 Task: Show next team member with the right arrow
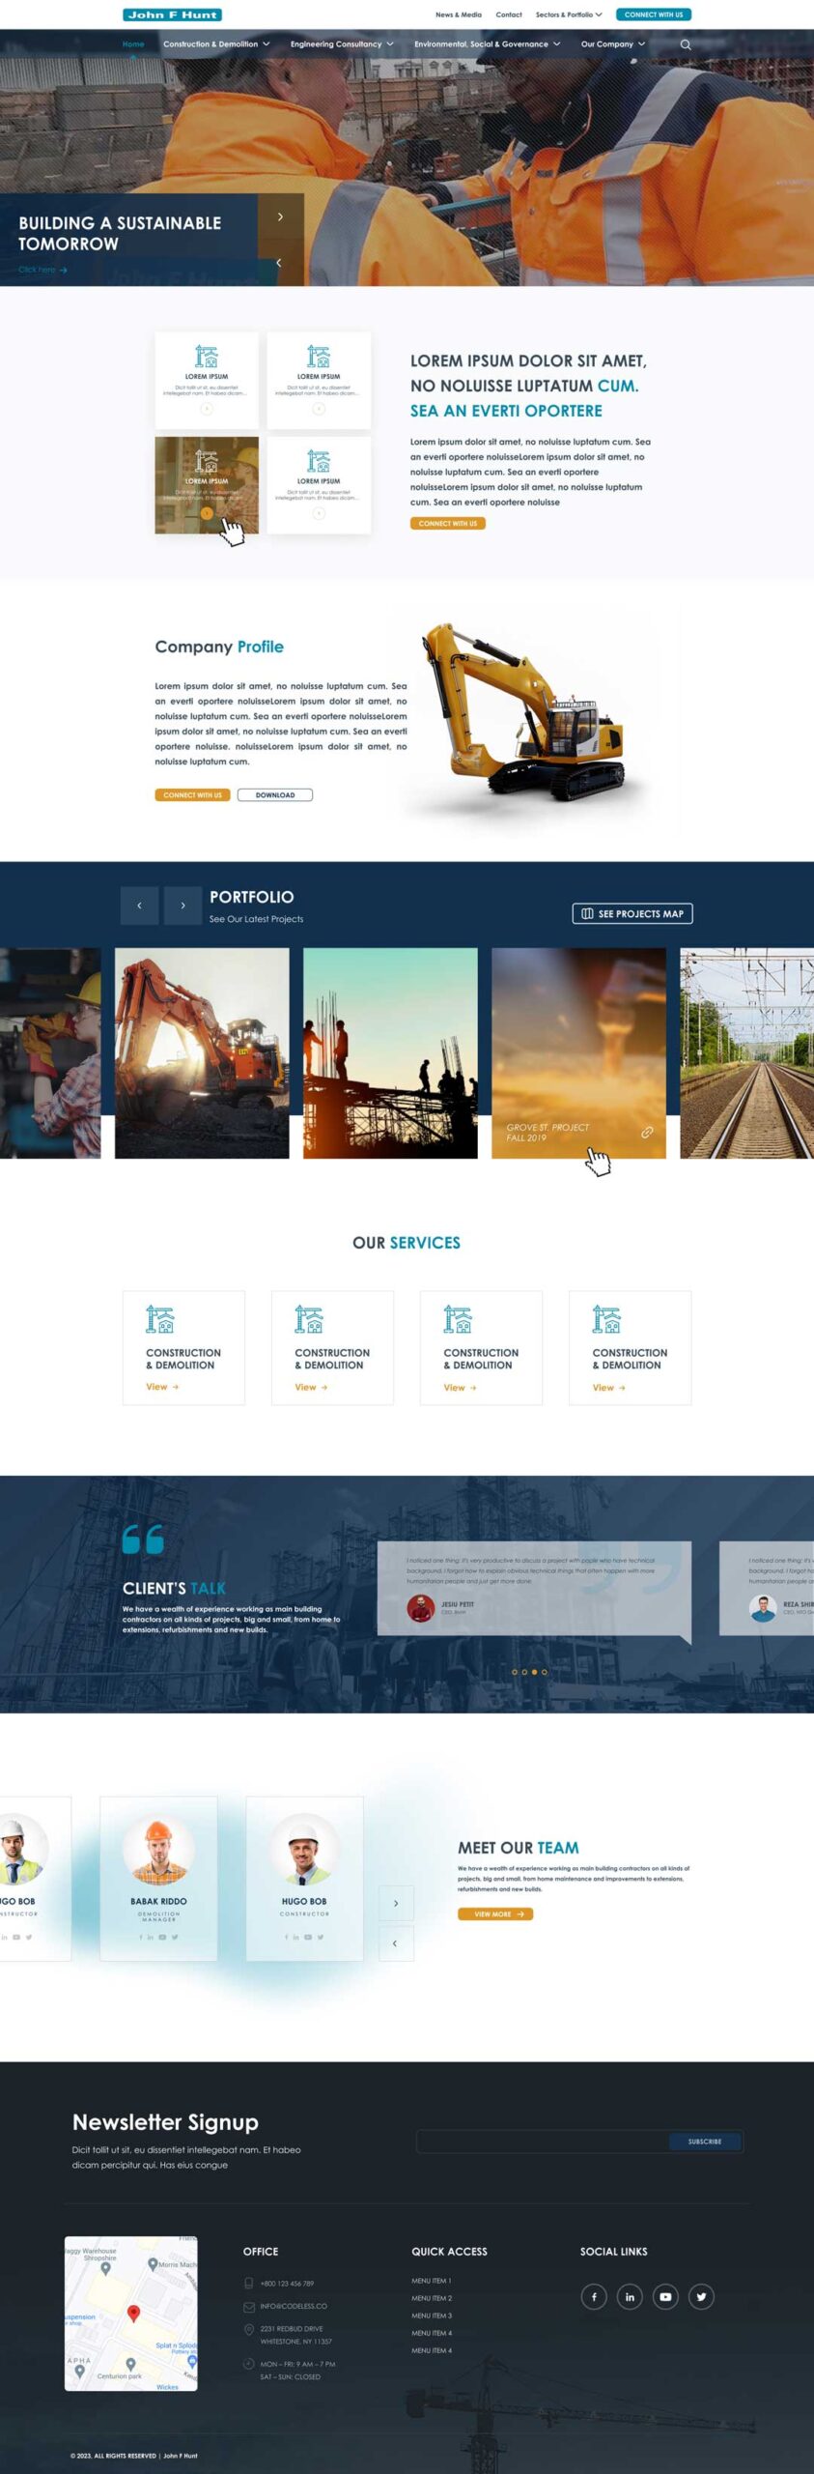pyautogui.click(x=396, y=1903)
